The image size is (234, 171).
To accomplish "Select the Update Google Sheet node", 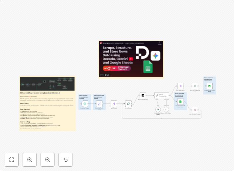I will pos(209,86).
